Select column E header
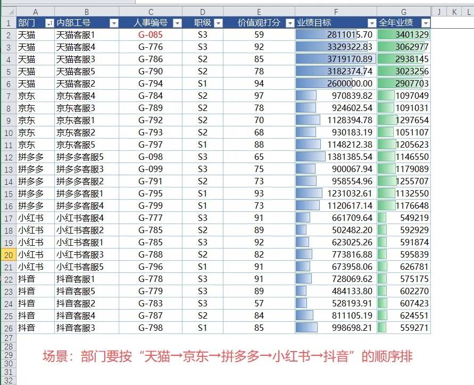Screen dimensions: 474x385 tap(259, 12)
